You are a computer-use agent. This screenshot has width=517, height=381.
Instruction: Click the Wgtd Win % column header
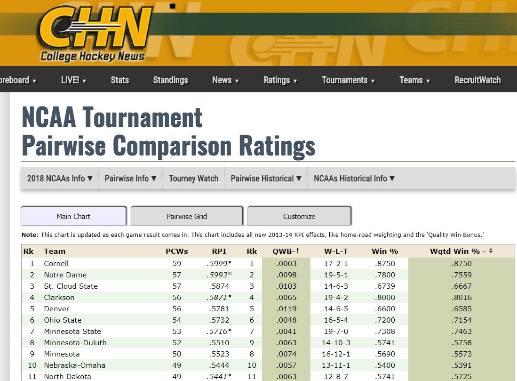tap(461, 251)
